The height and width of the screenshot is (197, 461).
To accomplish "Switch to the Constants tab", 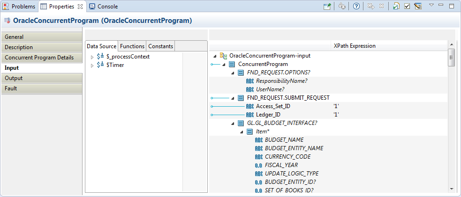I will [x=160, y=46].
